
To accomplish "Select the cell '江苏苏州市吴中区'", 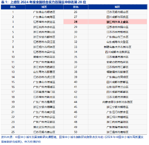I will click(x=44, y=52).
